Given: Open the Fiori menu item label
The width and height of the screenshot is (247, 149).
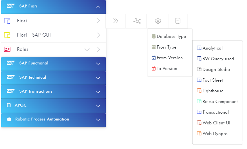Looking at the screenshot, I should point(22,21).
